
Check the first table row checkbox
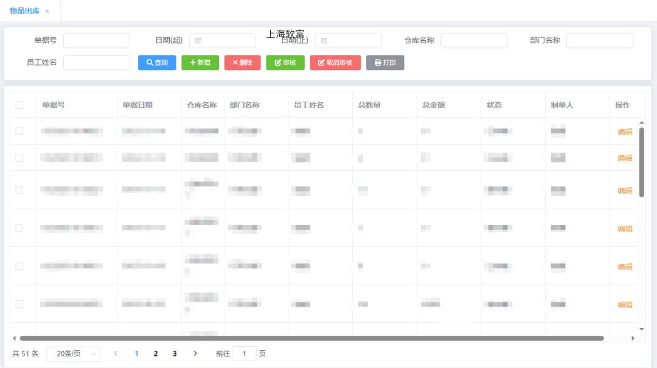(19, 131)
